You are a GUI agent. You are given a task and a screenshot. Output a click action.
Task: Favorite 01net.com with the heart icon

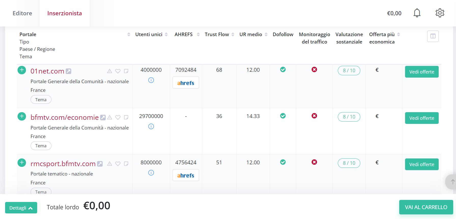pos(118,71)
